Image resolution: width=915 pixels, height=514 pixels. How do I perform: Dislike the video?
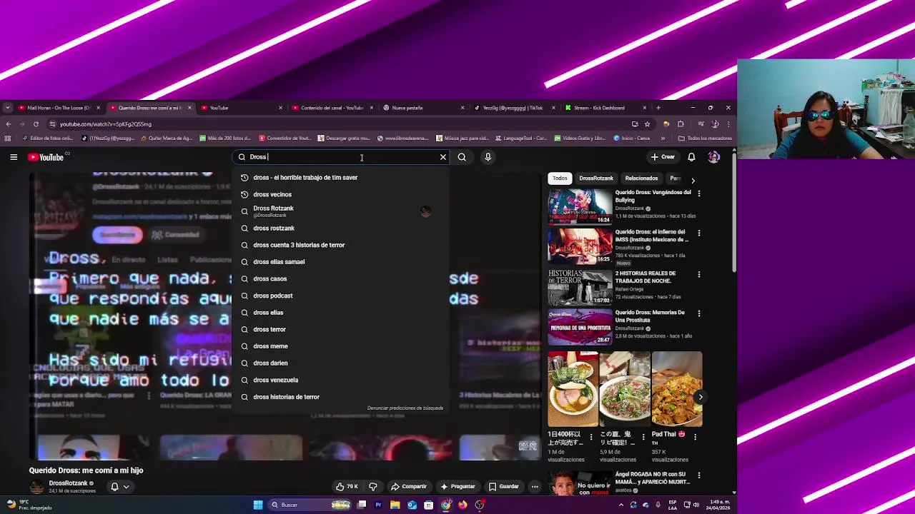(373, 486)
